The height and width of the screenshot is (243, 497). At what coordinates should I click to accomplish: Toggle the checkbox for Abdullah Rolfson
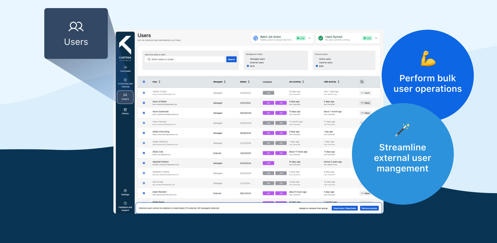pyautogui.click(x=144, y=163)
